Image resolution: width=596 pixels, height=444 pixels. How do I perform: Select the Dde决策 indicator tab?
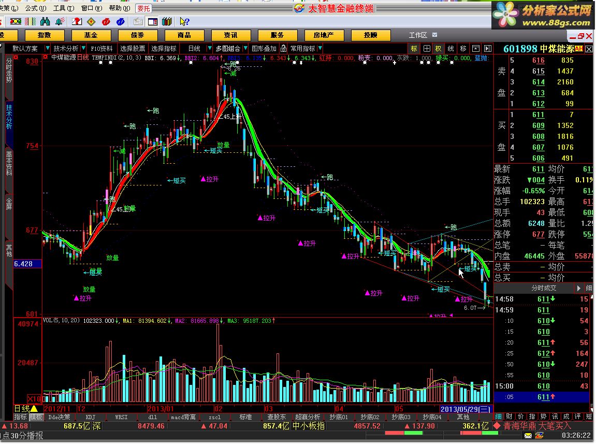(x=60, y=417)
